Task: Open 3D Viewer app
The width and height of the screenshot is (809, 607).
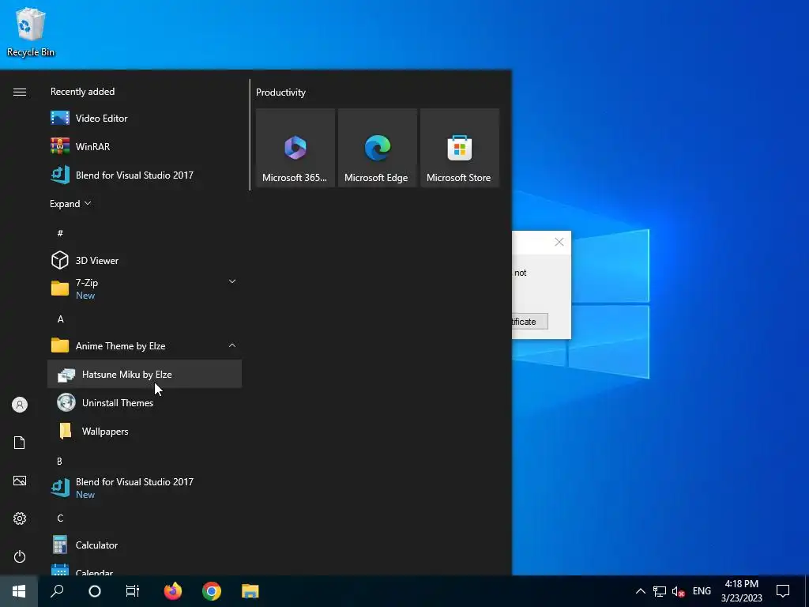Action: tap(145, 260)
